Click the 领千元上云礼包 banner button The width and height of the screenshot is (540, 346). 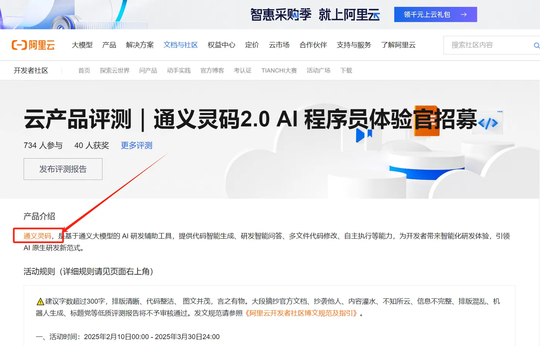435,14
